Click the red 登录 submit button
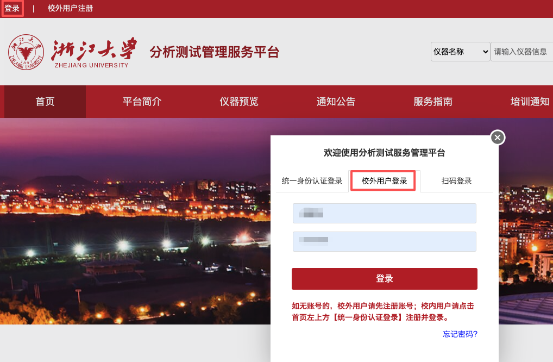Image resolution: width=553 pixels, height=362 pixels. (385, 279)
